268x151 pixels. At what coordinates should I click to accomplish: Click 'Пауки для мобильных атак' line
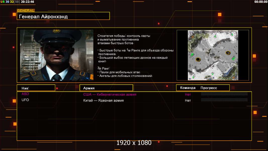(x=119, y=72)
